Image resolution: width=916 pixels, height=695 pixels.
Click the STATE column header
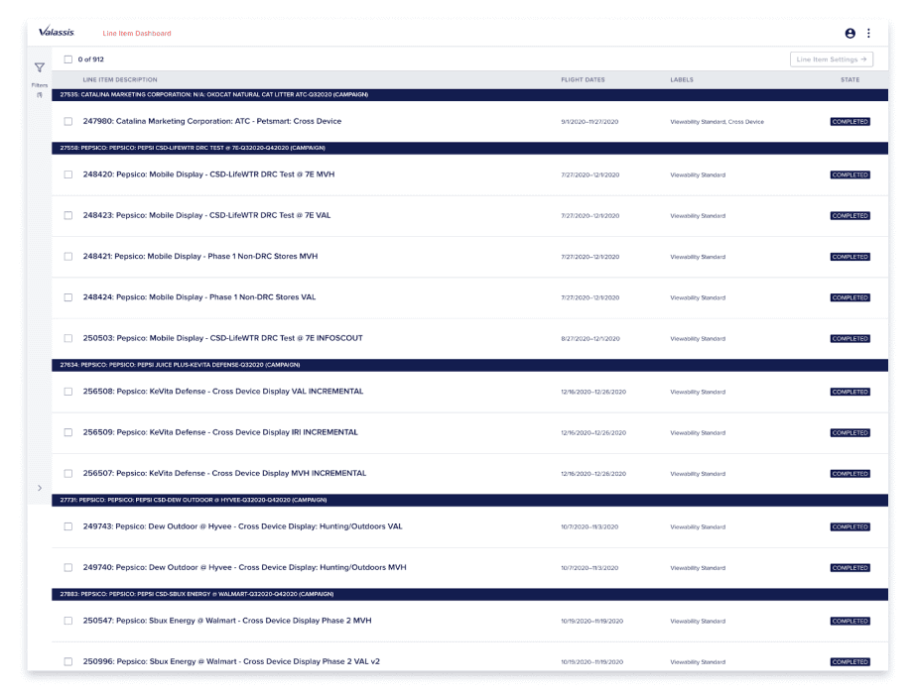(850, 80)
